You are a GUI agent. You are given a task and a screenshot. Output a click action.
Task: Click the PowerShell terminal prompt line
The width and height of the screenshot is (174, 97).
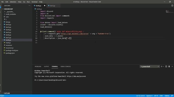pyautogui.click(x=50, y=80)
